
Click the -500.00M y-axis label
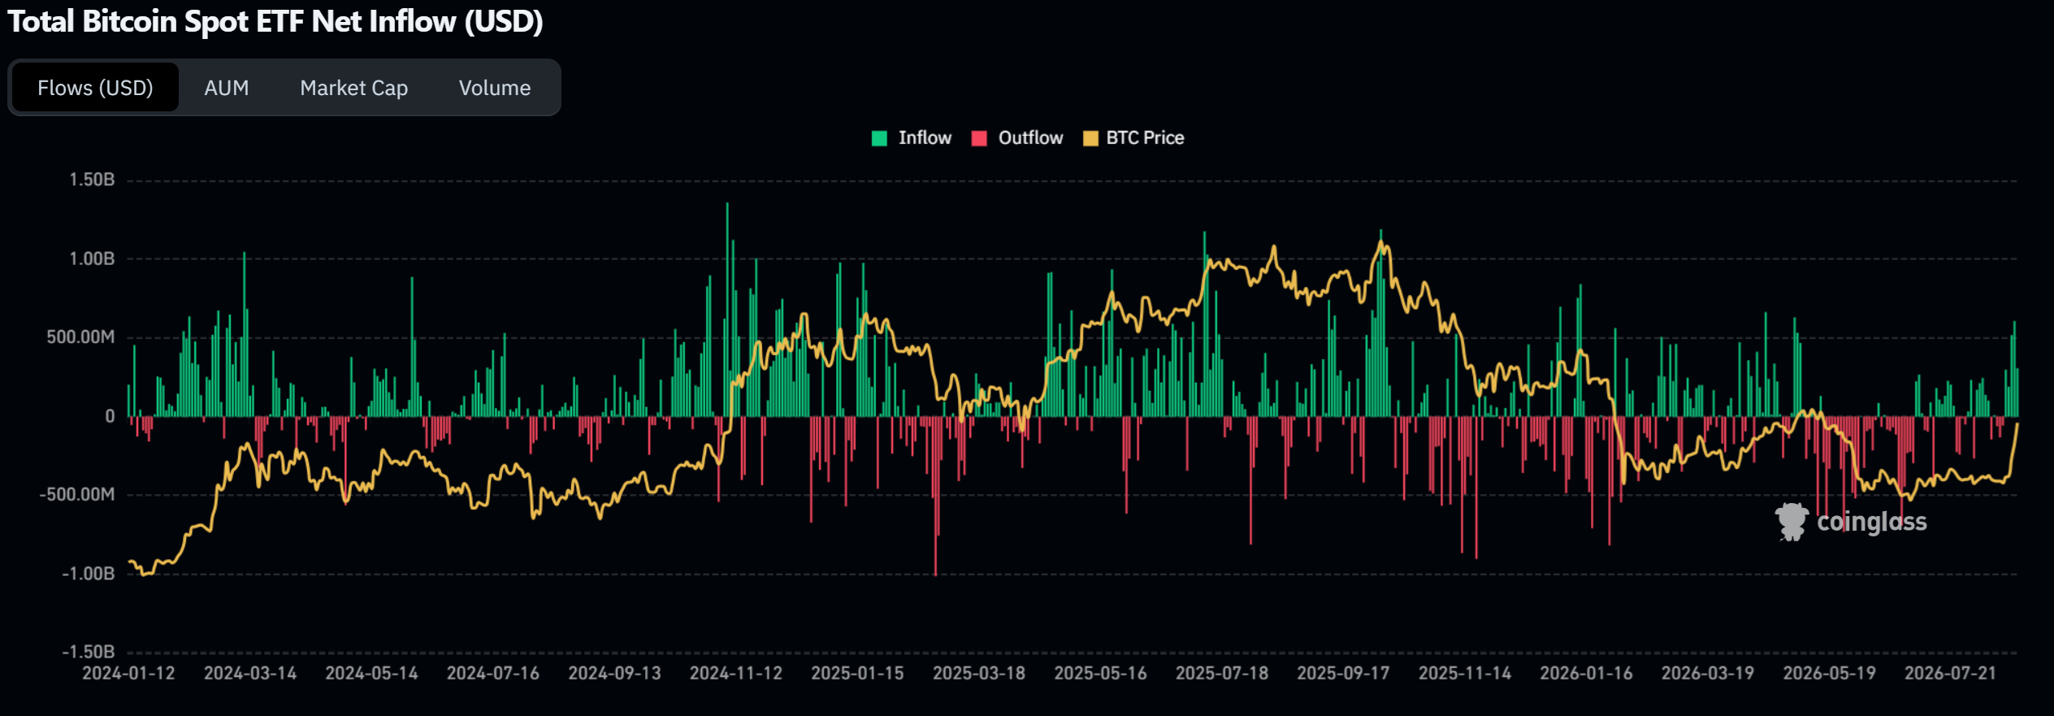(x=77, y=494)
